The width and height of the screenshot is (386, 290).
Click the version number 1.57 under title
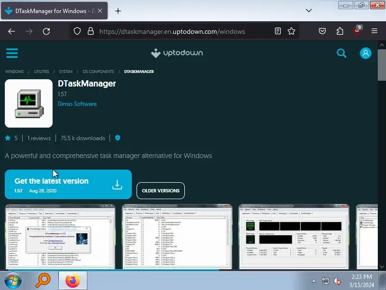point(62,94)
